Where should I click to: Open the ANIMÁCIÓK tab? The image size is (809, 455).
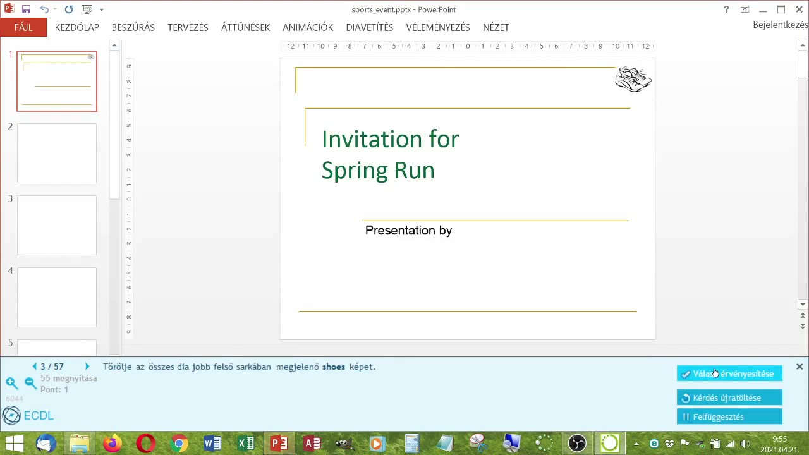pos(308,28)
